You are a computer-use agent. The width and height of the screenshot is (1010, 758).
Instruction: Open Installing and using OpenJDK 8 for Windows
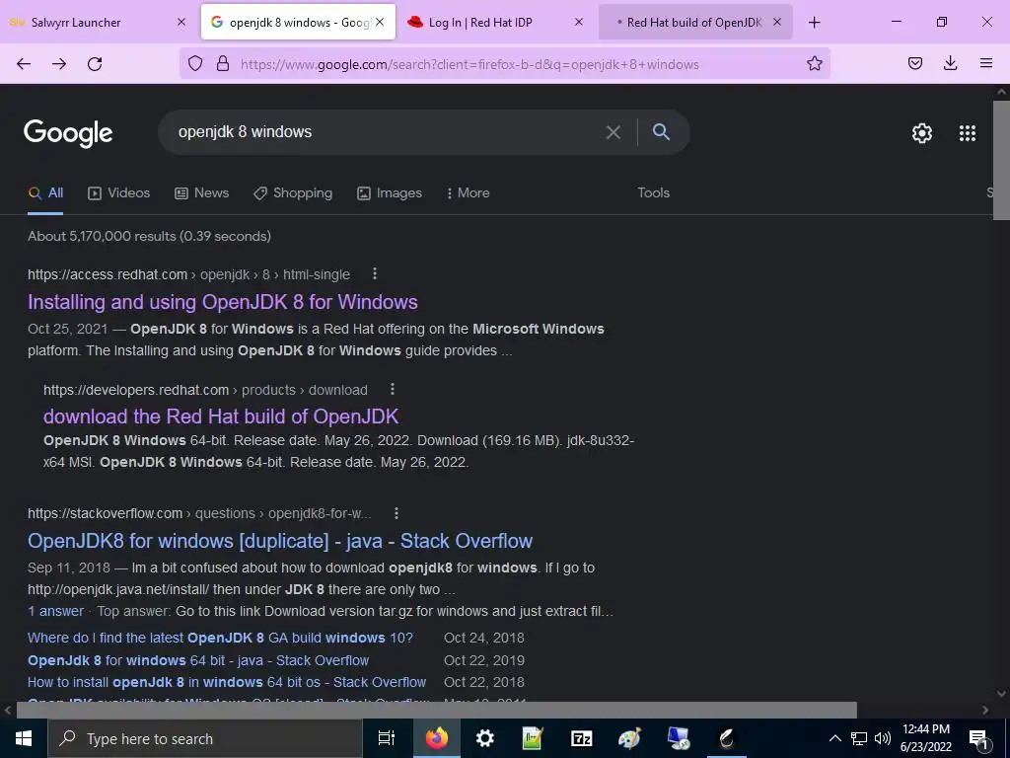pos(223,302)
